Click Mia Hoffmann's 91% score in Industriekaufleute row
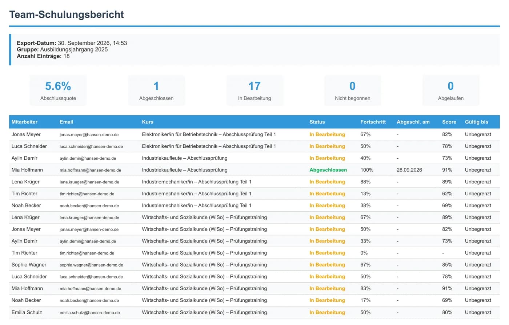The width and height of the screenshot is (509, 325). point(447,170)
